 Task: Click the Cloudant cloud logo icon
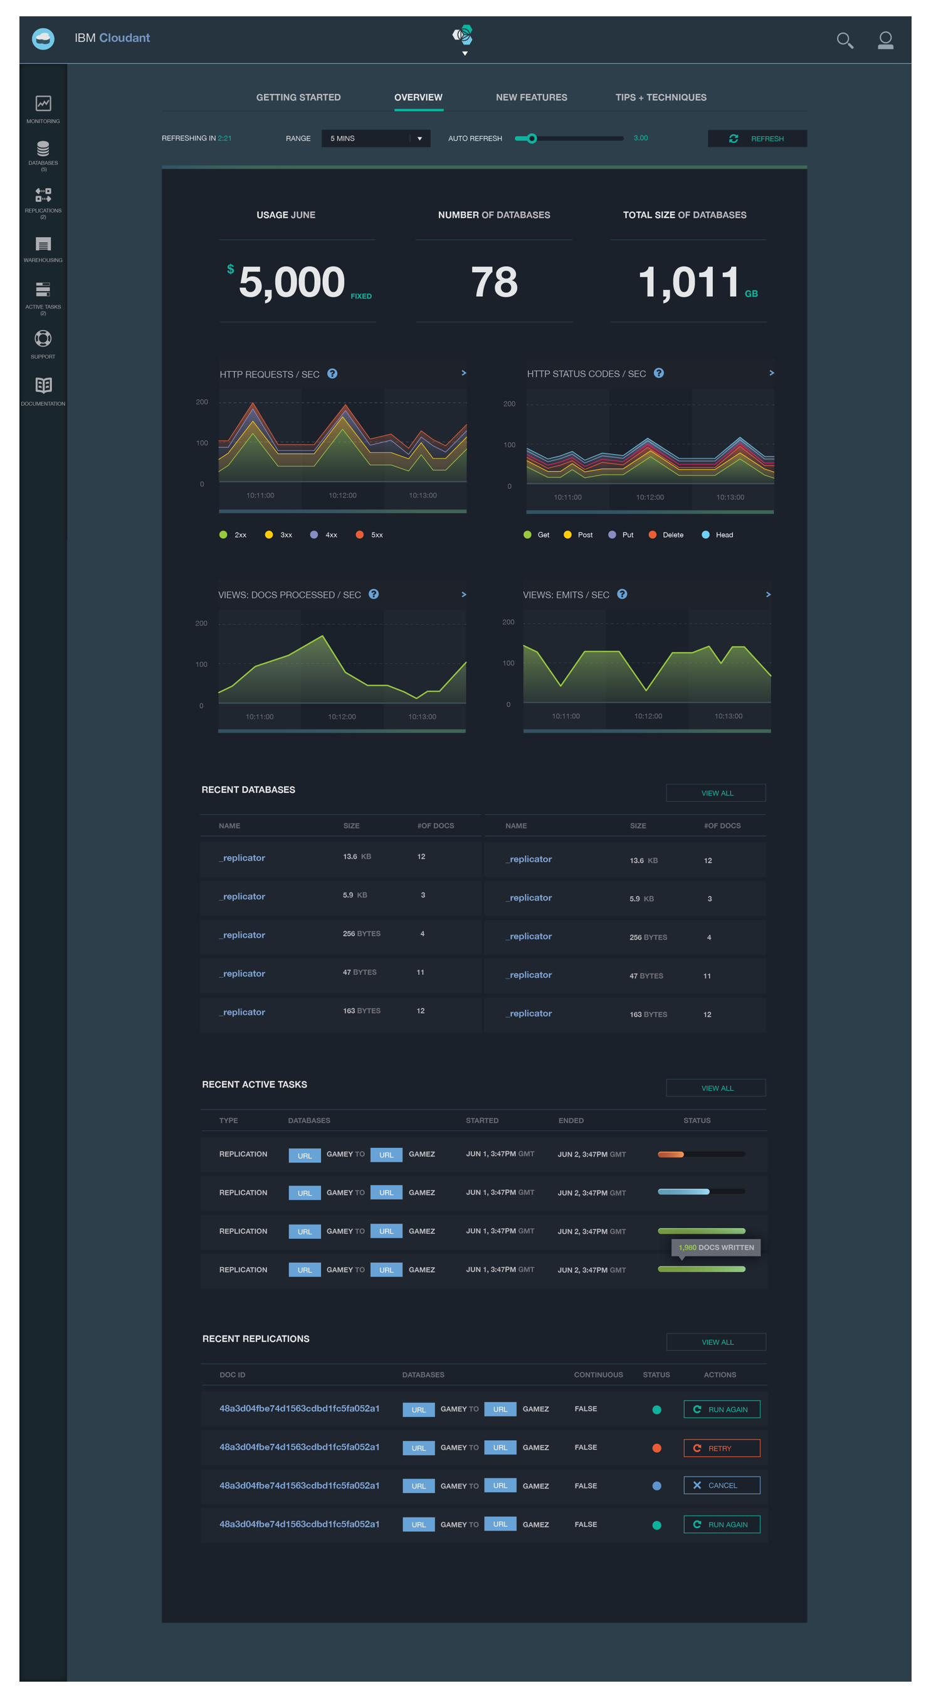(43, 38)
